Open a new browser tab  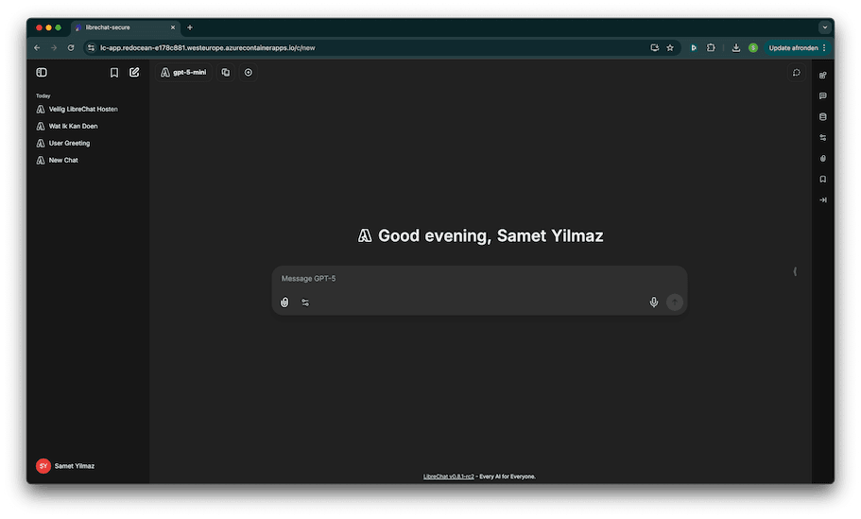tap(190, 27)
